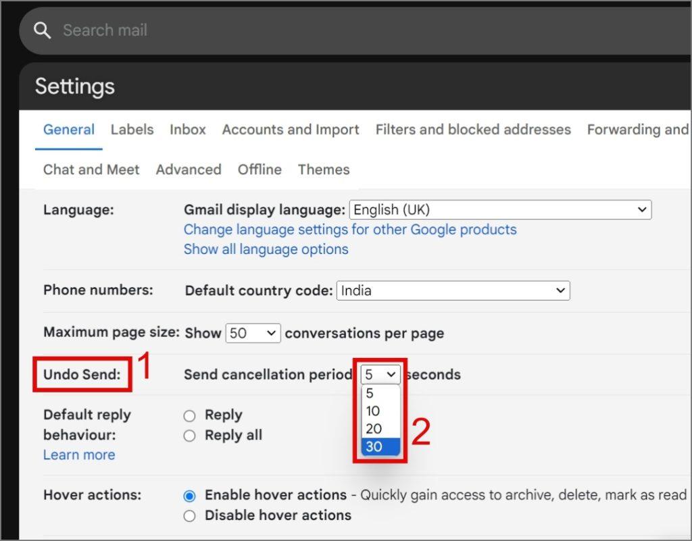Screen dimensions: 692x541
Task: Open the General settings tab
Action: click(x=69, y=130)
